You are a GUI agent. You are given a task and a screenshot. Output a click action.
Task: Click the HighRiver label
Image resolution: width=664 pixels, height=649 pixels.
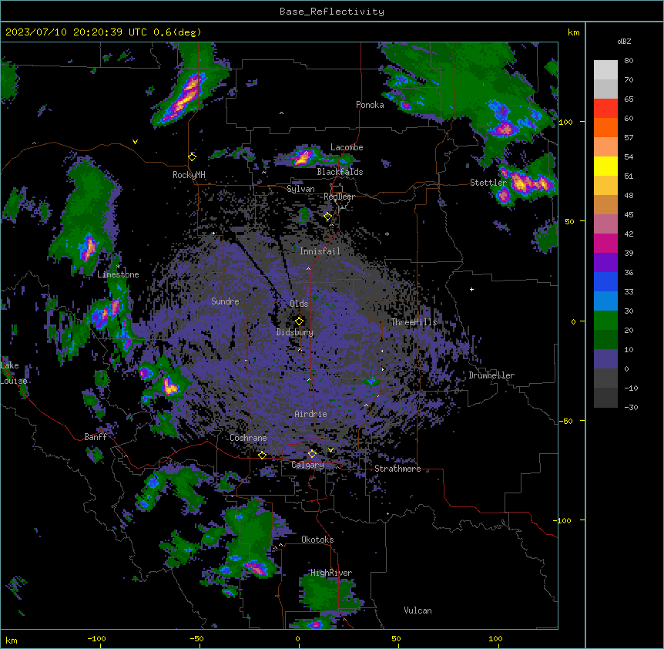click(x=331, y=573)
